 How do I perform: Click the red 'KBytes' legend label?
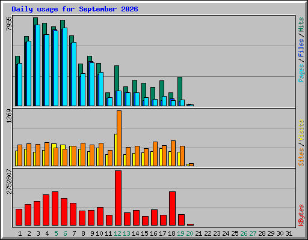(x=301, y=215)
